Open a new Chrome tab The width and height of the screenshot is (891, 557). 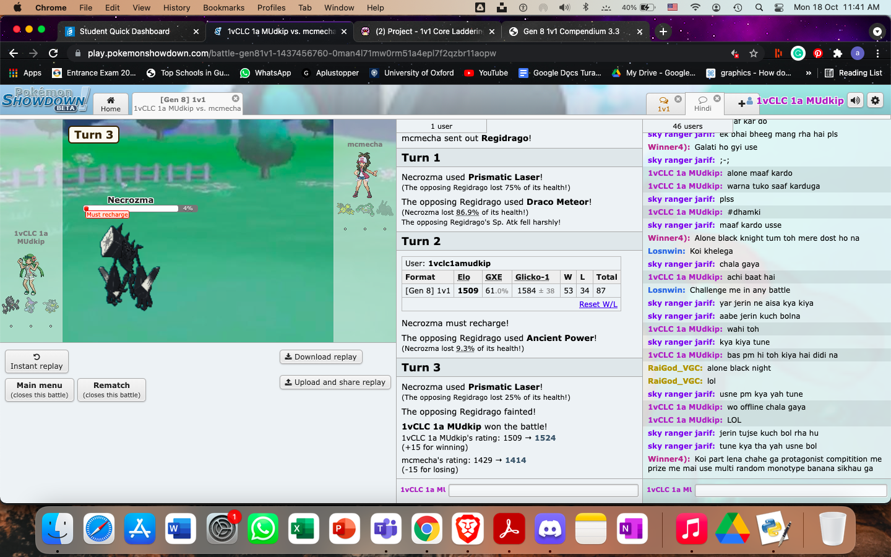(663, 31)
